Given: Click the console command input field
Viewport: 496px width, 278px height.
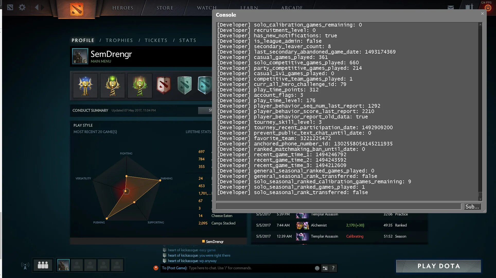Looking at the screenshot, I should (x=338, y=207).
